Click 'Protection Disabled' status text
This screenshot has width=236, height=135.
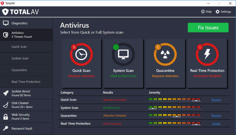pyautogui.click(x=207, y=76)
